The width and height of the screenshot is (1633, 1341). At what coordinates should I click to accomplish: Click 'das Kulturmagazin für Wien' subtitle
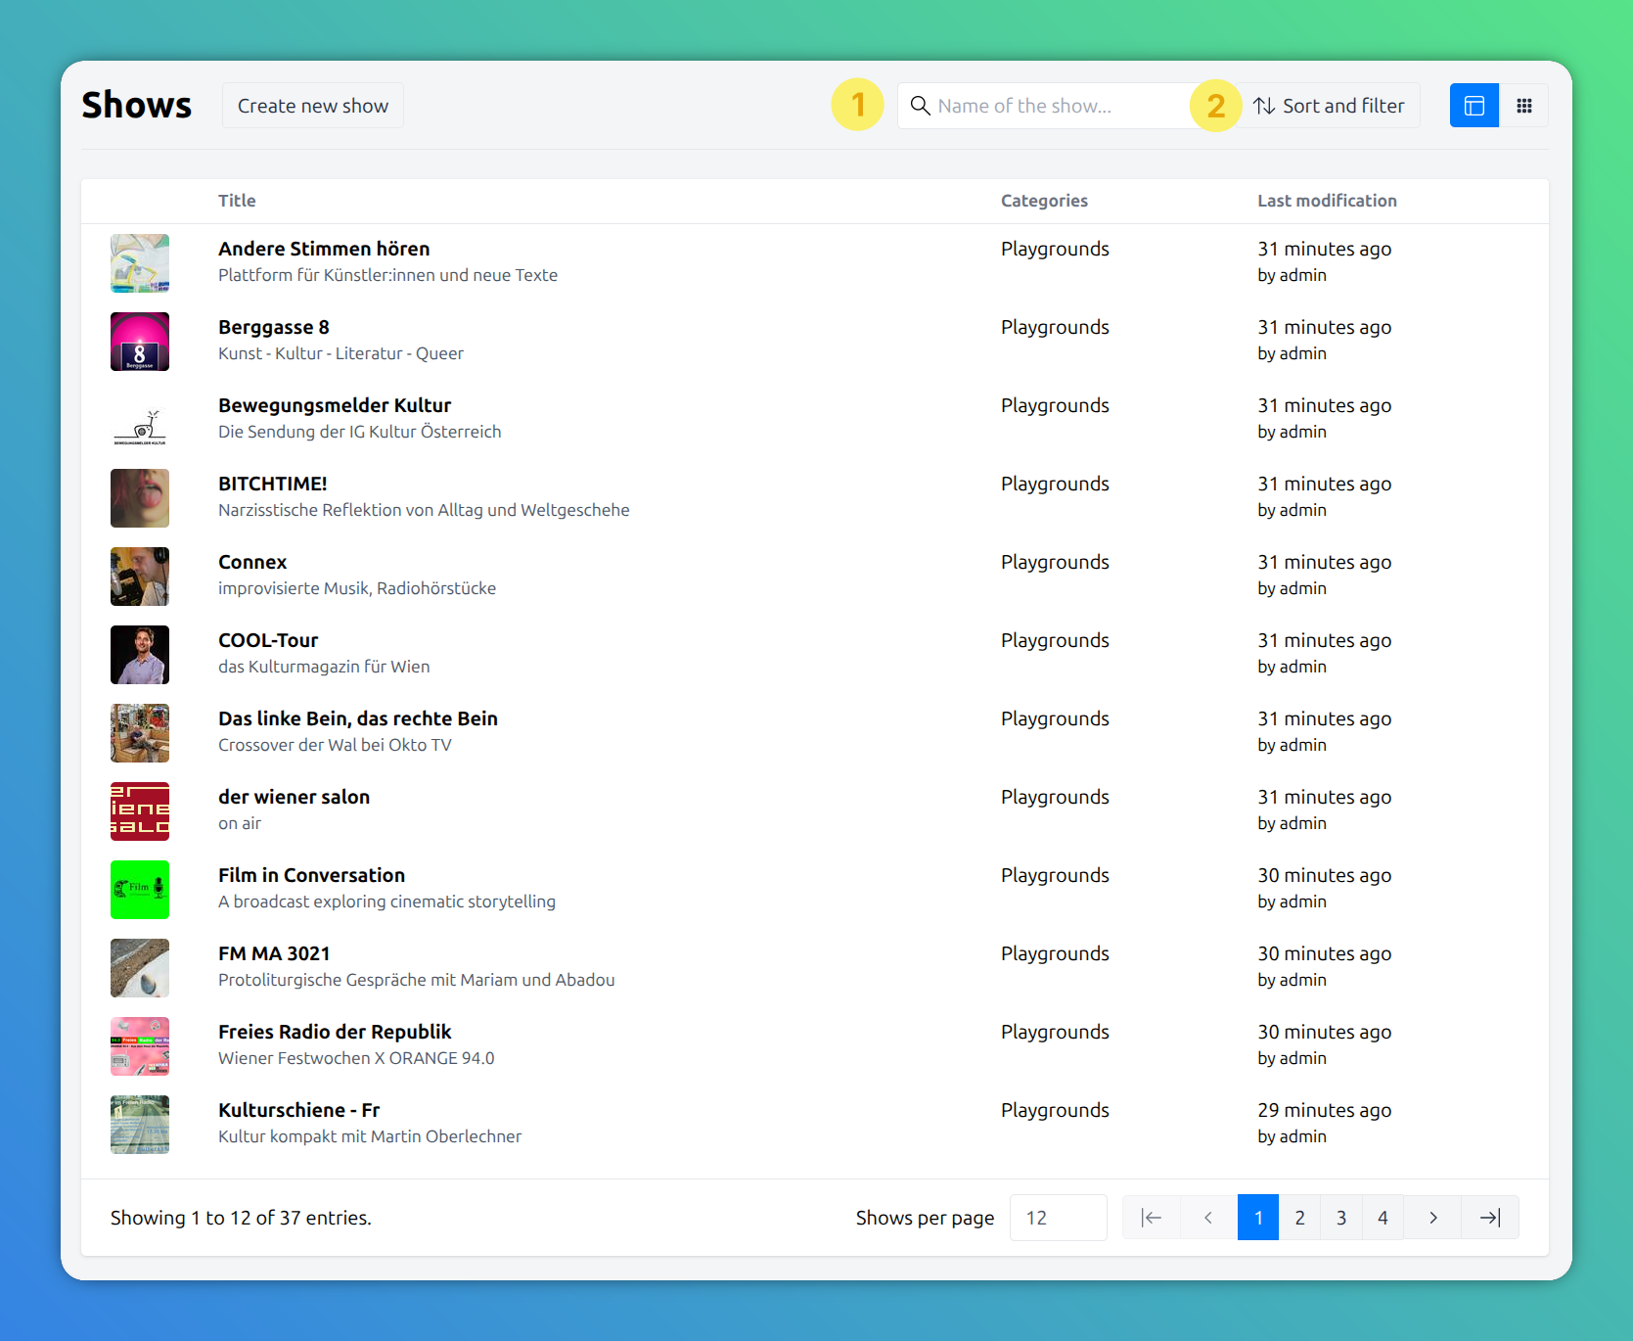[324, 667]
